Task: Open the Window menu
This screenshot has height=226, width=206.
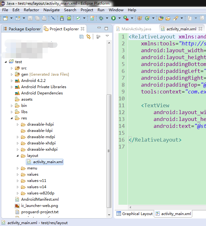Action: pyautogui.click(x=116, y=10)
